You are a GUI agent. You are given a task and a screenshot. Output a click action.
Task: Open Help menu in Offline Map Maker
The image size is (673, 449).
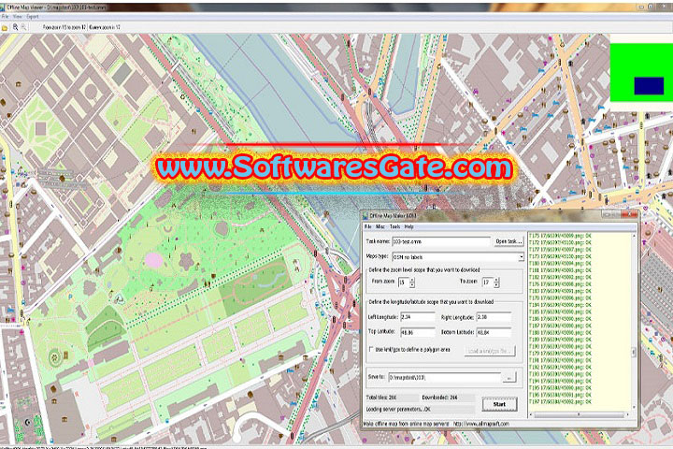(x=409, y=226)
